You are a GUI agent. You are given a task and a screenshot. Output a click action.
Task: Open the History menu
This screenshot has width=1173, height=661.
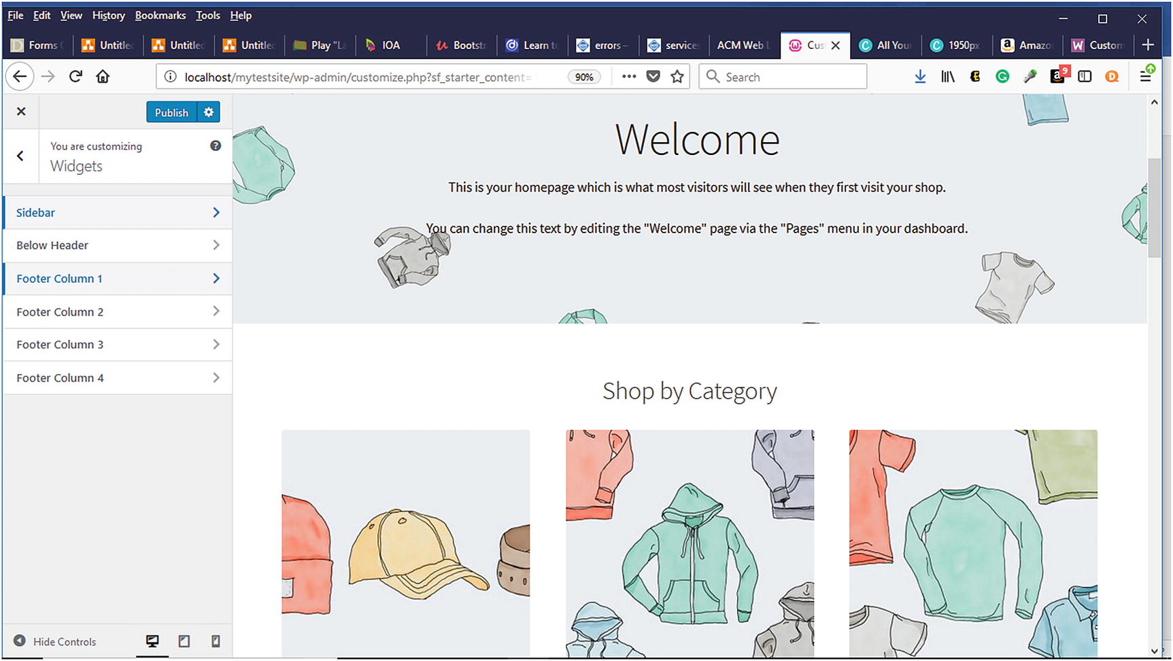click(x=109, y=15)
